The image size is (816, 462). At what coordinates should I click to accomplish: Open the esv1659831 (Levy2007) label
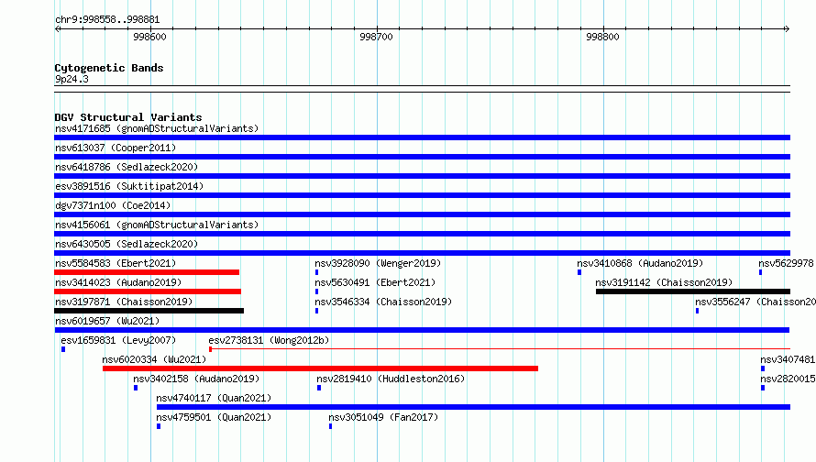click(x=118, y=340)
